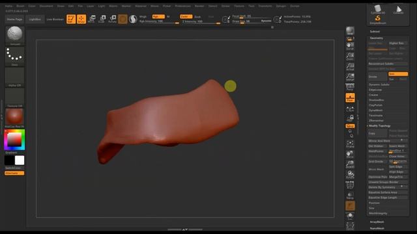The height and width of the screenshot is (234, 417).
Task: Toggle the Transp transparency icon
Action: 350,196
